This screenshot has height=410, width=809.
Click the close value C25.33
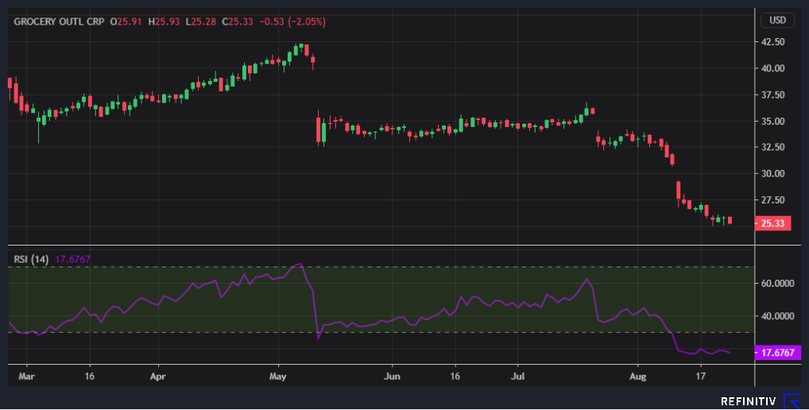(238, 21)
